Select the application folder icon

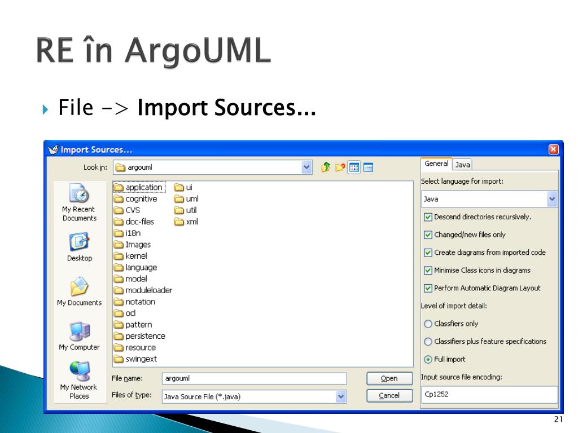coord(119,188)
